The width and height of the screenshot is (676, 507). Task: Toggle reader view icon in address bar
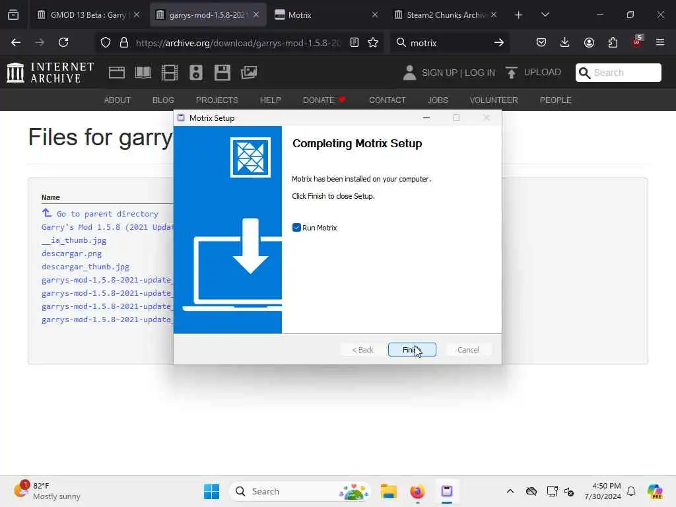coord(355,42)
